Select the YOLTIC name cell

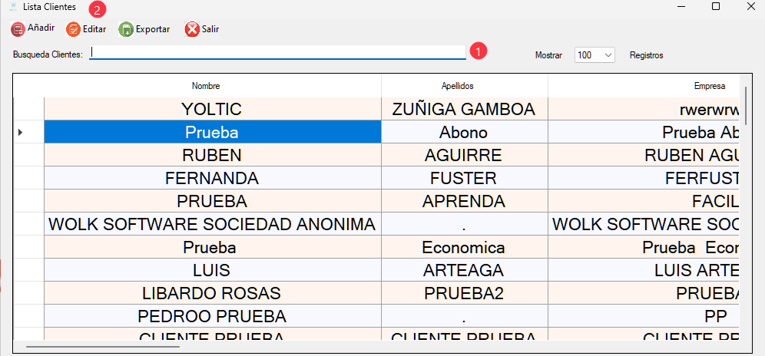[x=212, y=109]
